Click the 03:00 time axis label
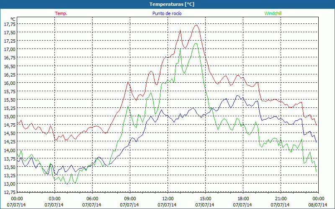This screenshot has width=335, height=209. 55,199
